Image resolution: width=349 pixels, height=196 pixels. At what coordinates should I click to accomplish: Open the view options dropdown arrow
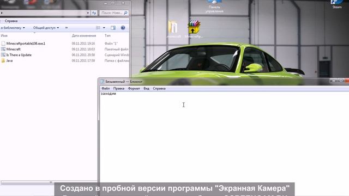tap(104, 28)
